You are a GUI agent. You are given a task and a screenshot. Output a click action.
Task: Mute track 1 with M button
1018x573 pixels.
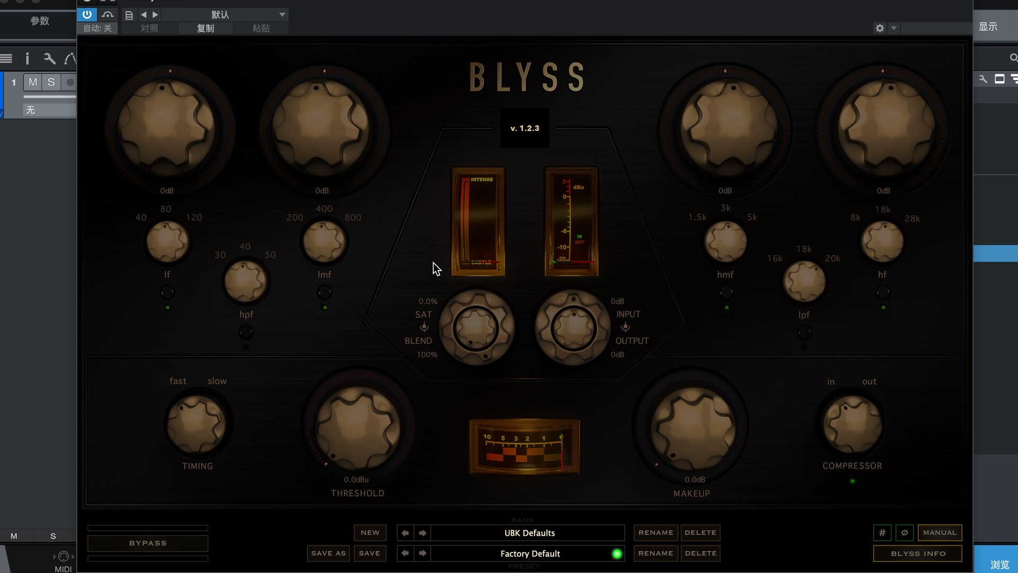coord(33,82)
